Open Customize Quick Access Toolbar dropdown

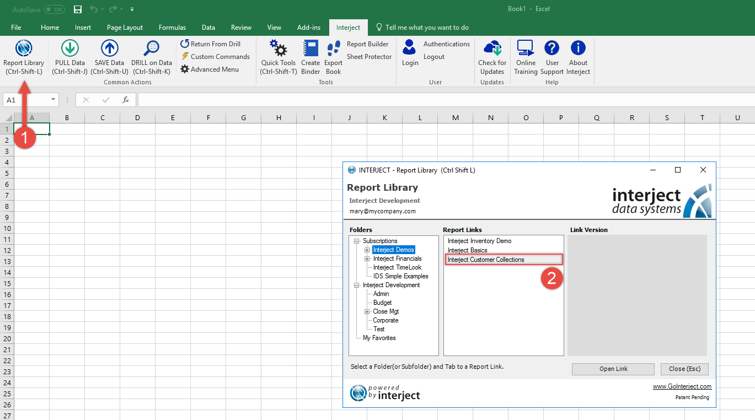click(132, 10)
